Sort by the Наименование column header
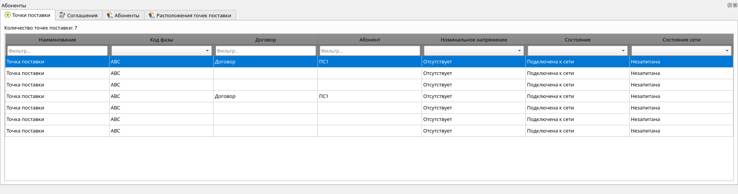This screenshot has height=194, width=738. tap(57, 40)
